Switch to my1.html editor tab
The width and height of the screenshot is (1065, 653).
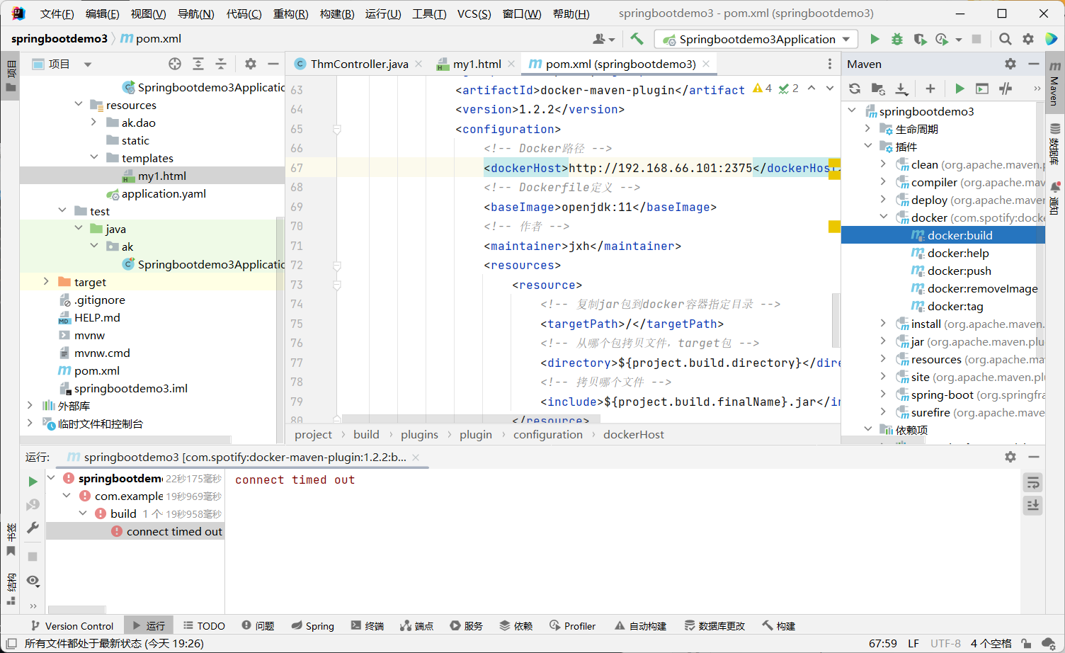[477, 64]
